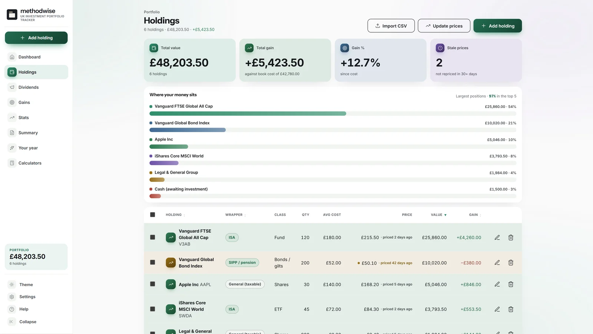
Task: Sort table by Holding column
Action: coord(175,215)
